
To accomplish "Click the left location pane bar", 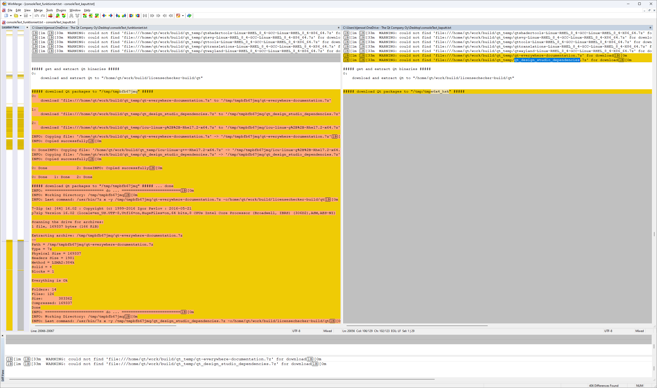I will coord(10,180).
